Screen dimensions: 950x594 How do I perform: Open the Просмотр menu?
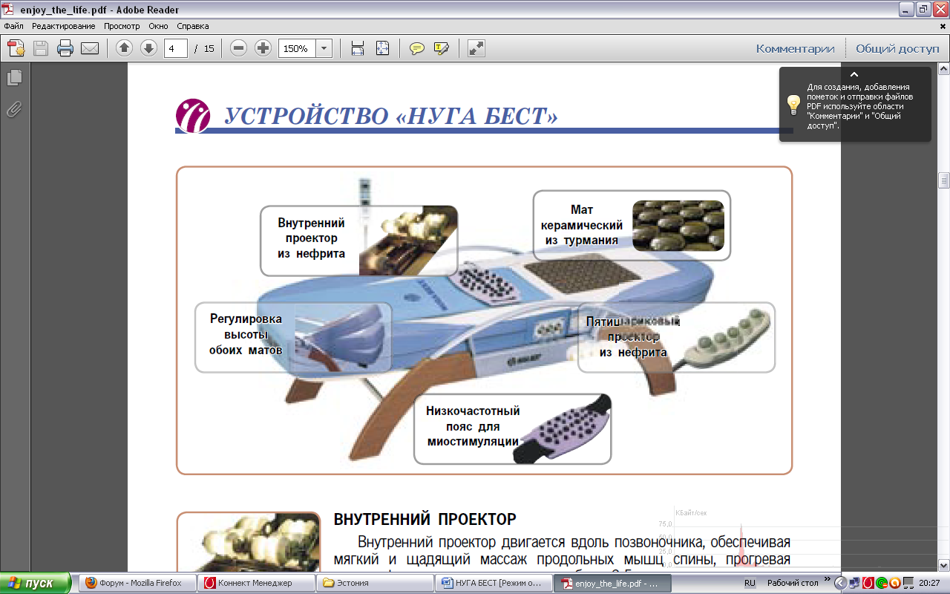(122, 26)
